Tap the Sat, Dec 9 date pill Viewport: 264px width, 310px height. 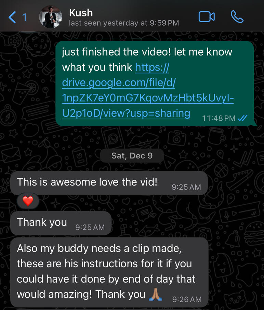[x=132, y=156]
